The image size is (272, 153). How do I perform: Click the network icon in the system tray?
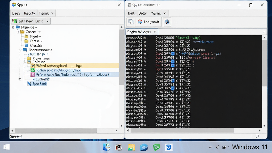(210, 147)
